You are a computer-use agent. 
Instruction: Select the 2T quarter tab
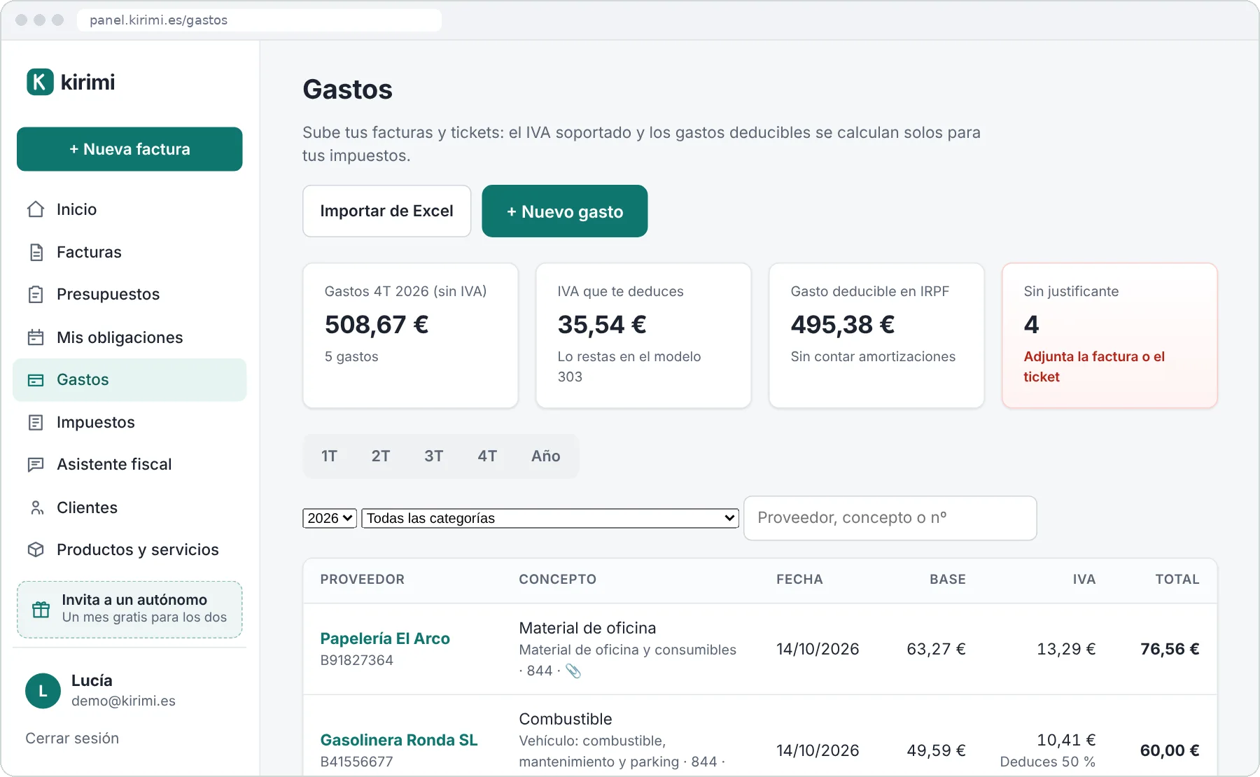click(381, 456)
